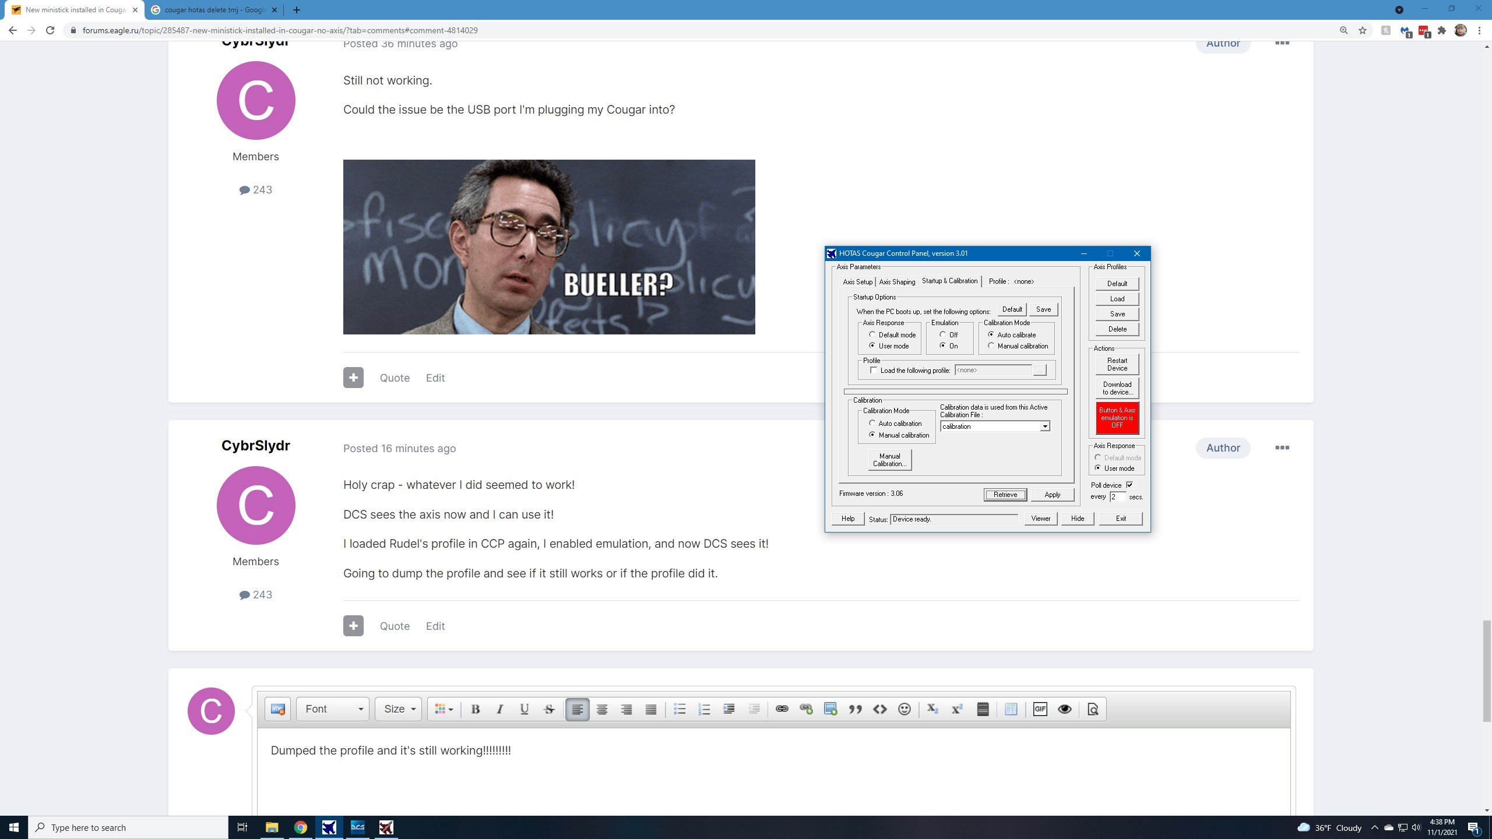Click the page vertical scrollbar thumb

coord(1487,671)
